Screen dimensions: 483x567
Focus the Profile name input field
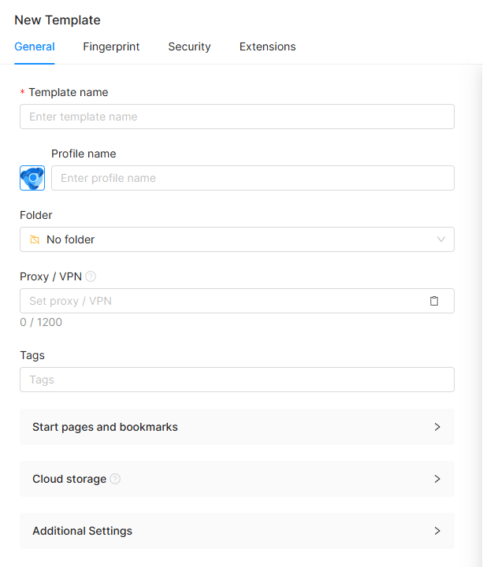tap(253, 178)
